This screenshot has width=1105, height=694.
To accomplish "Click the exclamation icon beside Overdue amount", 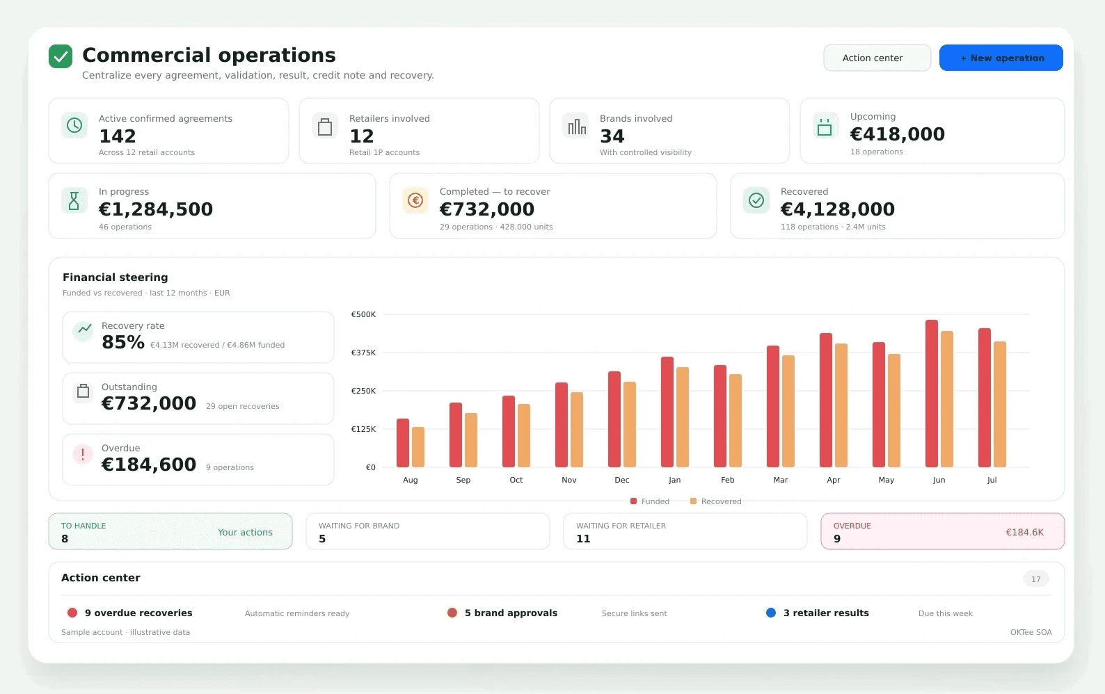I will pyautogui.click(x=83, y=454).
